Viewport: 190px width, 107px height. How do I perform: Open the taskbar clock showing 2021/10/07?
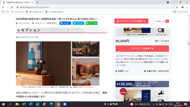[178, 104]
